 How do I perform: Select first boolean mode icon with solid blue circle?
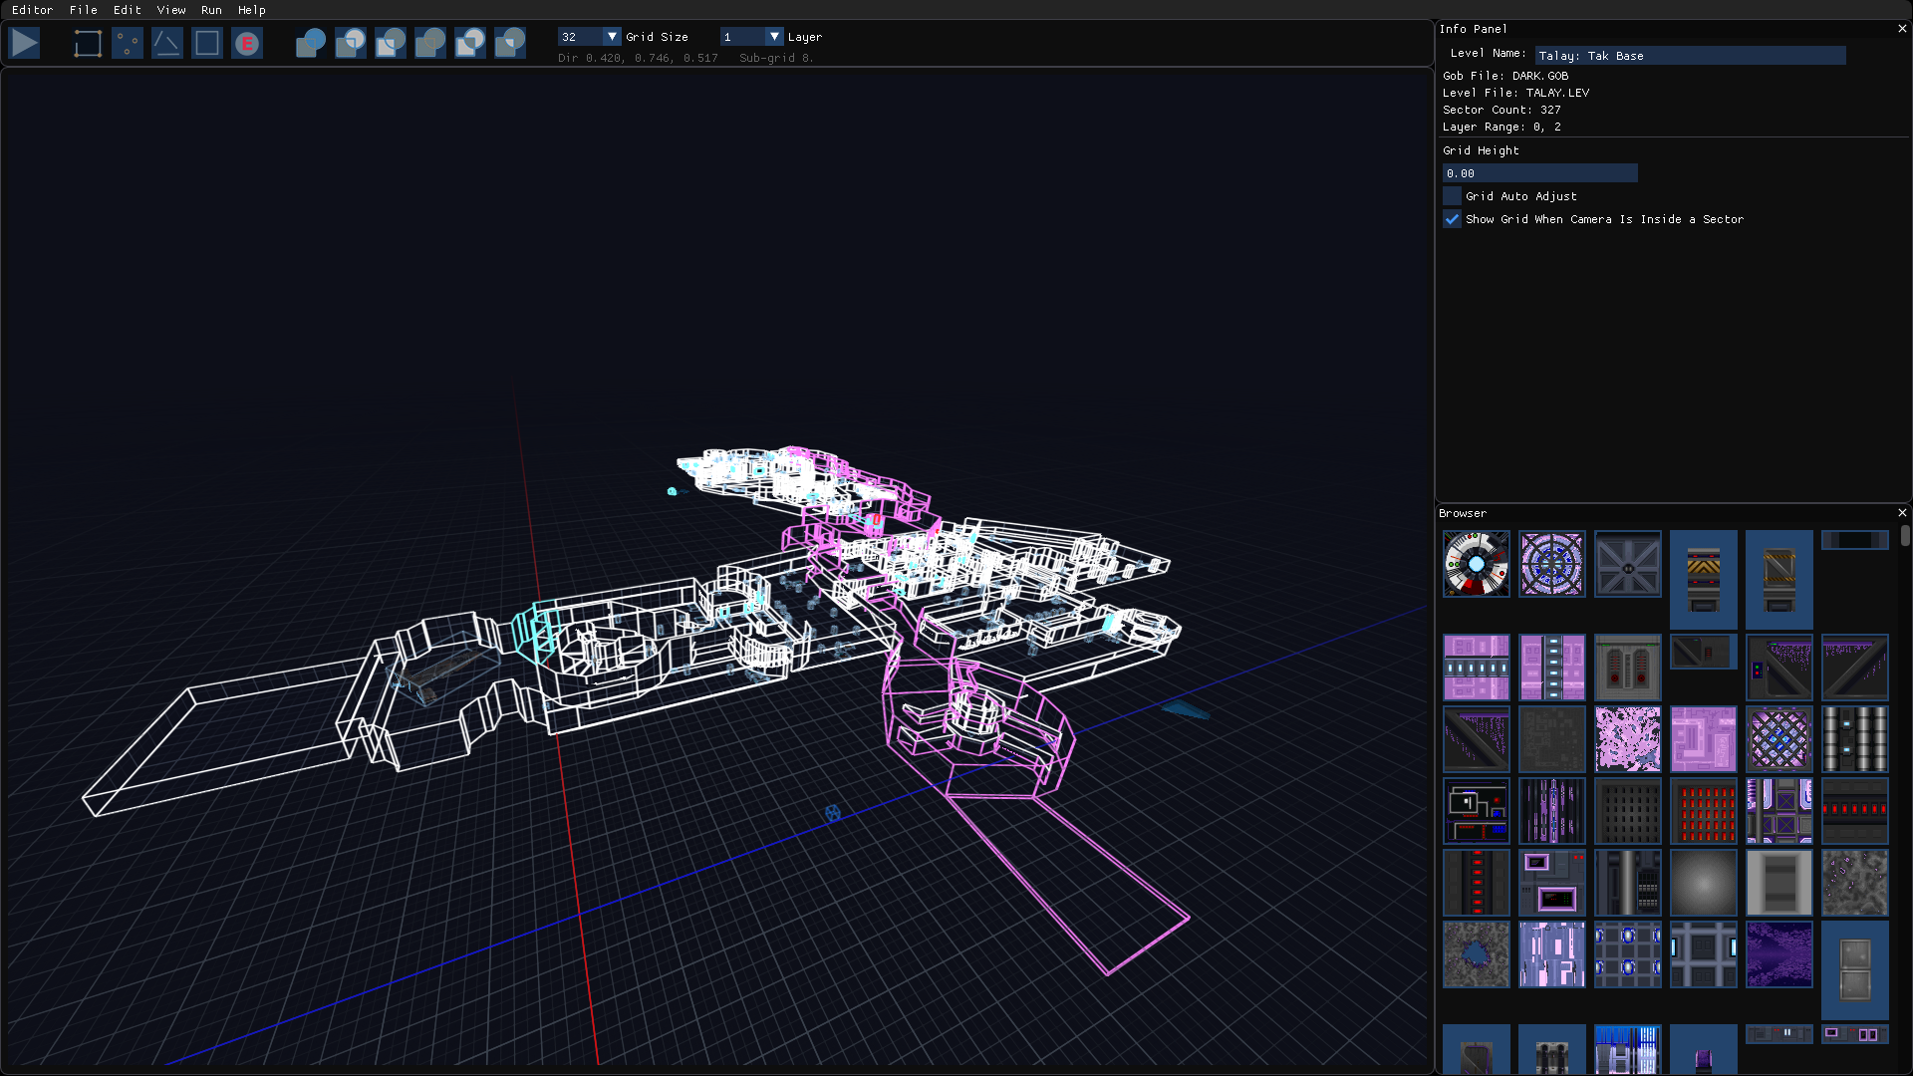pyautogui.click(x=311, y=43)
